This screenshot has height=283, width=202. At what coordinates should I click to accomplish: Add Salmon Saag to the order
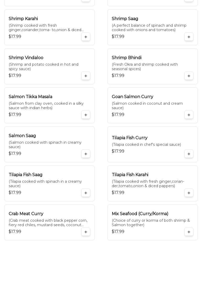86,154
